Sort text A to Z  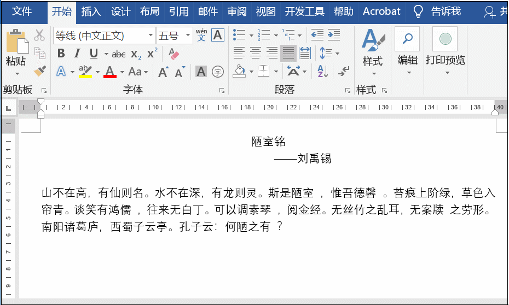322,71
